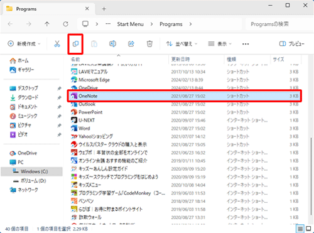
Task: Open デスクトップ in quick access
Action: 24,88
